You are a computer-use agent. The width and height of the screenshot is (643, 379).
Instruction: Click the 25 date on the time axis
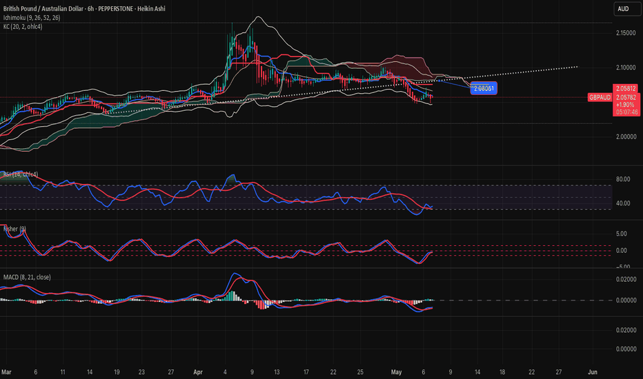coord(360,372)
